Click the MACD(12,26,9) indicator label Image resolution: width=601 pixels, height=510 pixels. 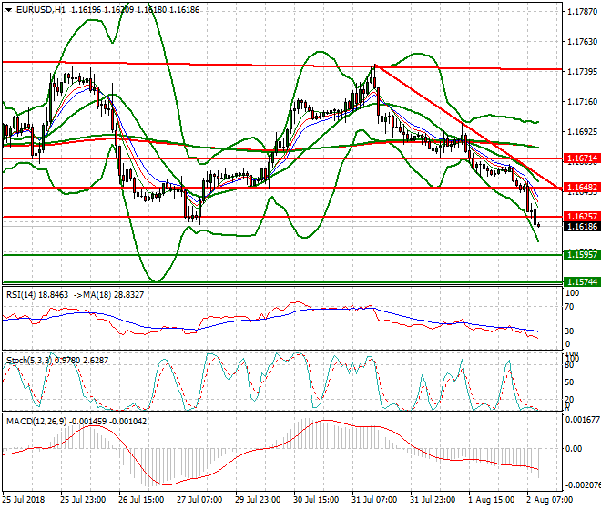36,421
